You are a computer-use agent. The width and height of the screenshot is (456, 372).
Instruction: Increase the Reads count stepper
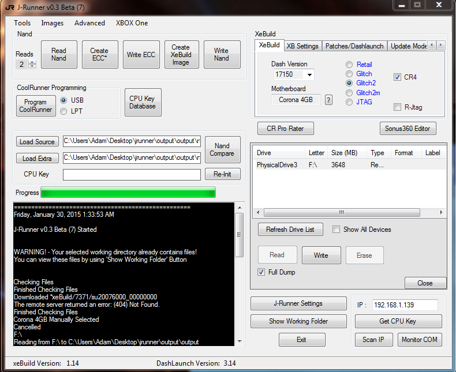[x=32, y=62]
